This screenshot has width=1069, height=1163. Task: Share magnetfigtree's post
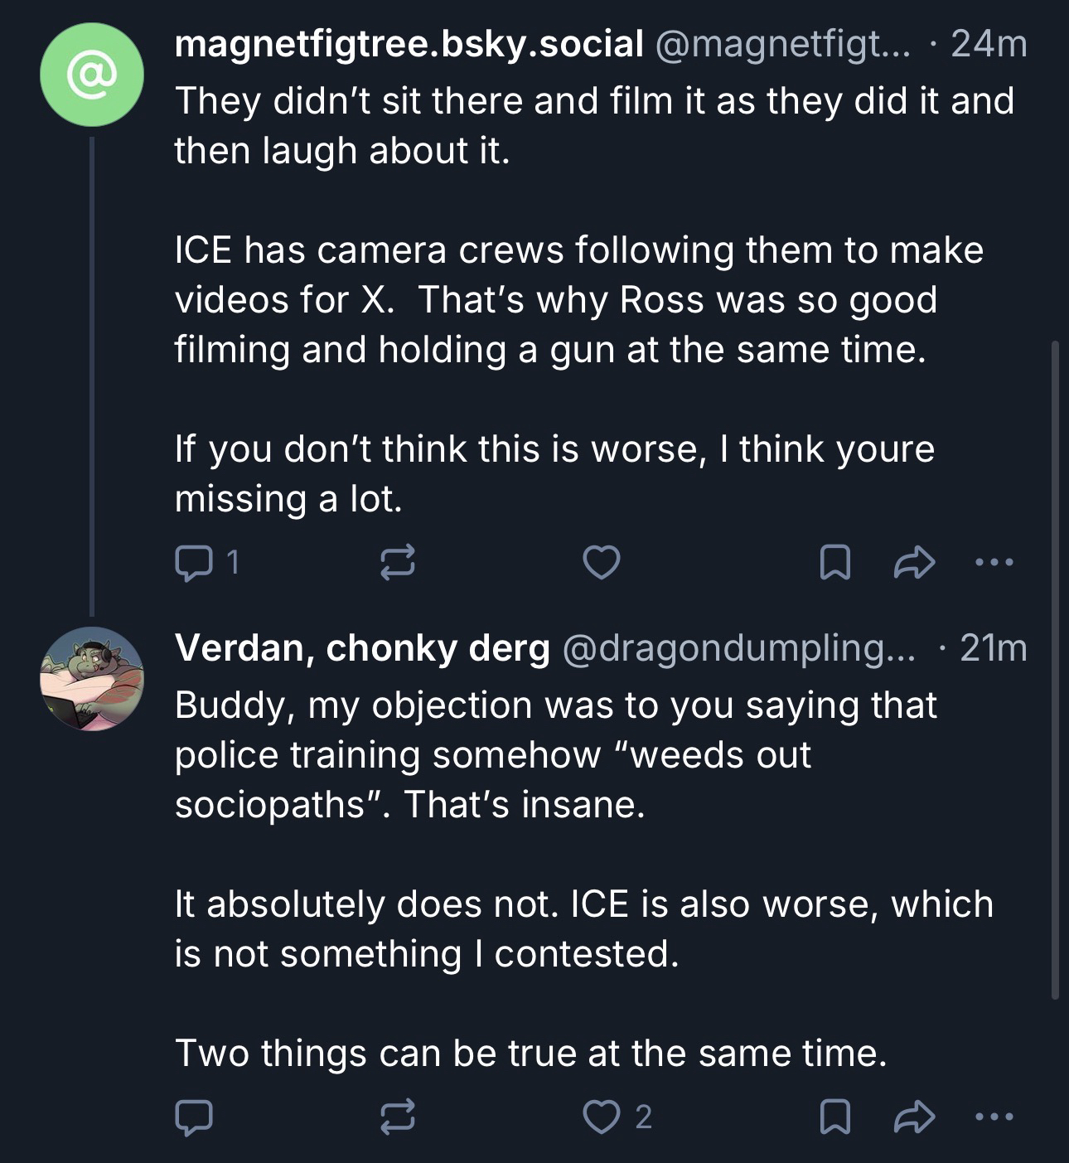click(915, 564)
